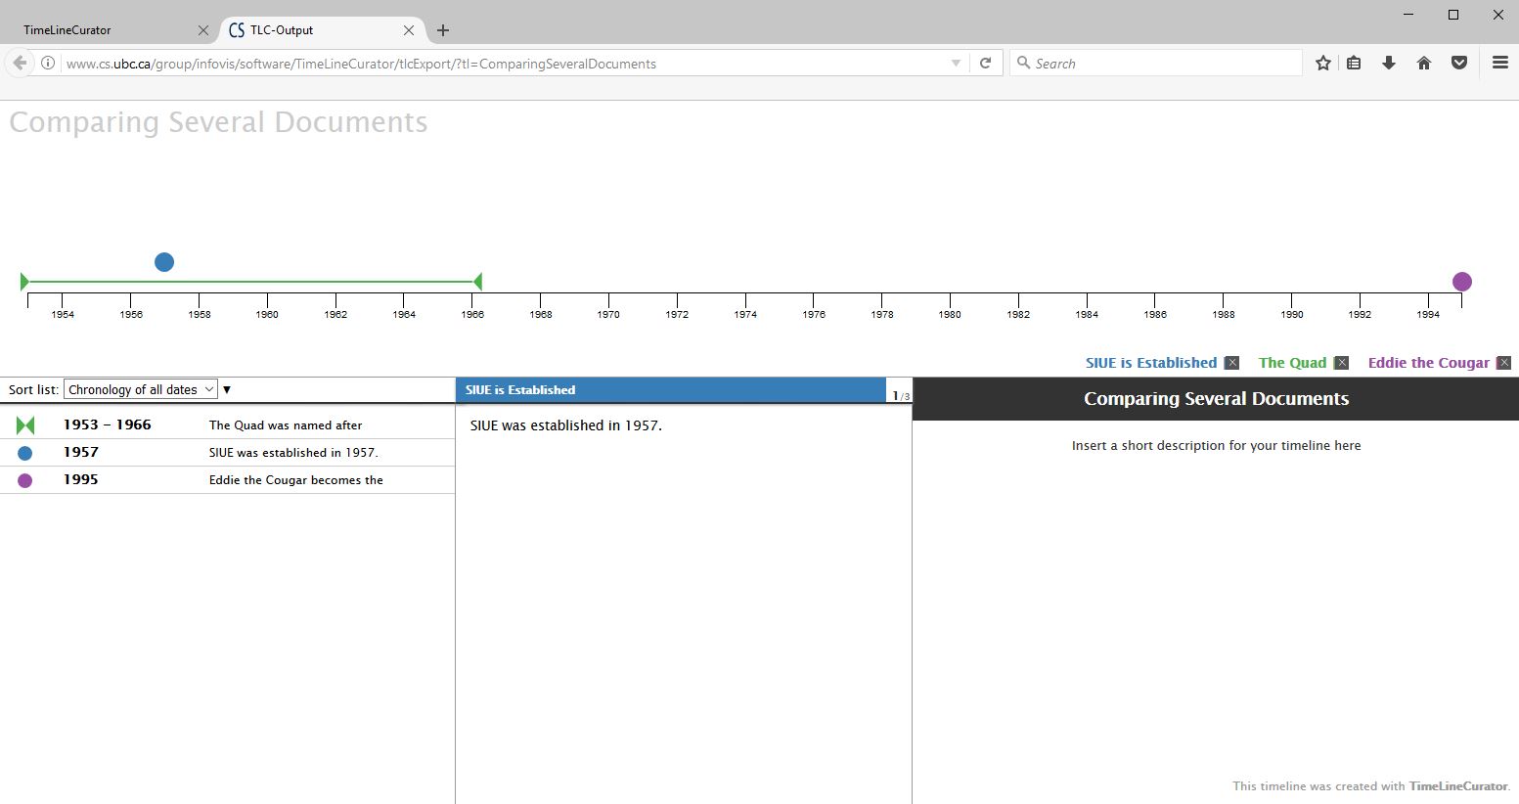The width and height of the screenshot is (1519, 804).
Task: Click the blue 1957 event dot on timeline
Action: [164, 262]
